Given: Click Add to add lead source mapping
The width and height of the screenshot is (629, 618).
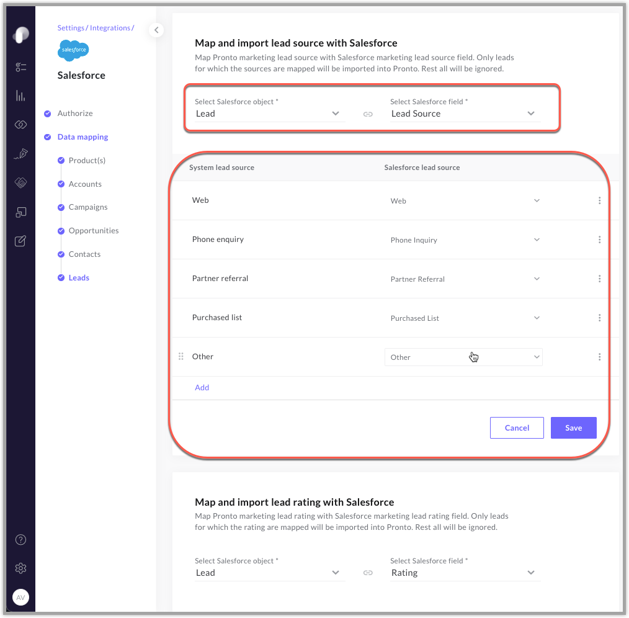Looking at the screenshot, I should coord(202,387).
